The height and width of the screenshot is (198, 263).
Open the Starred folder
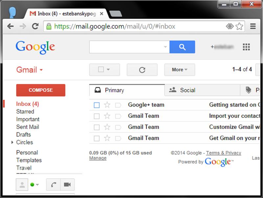(25, 112)
